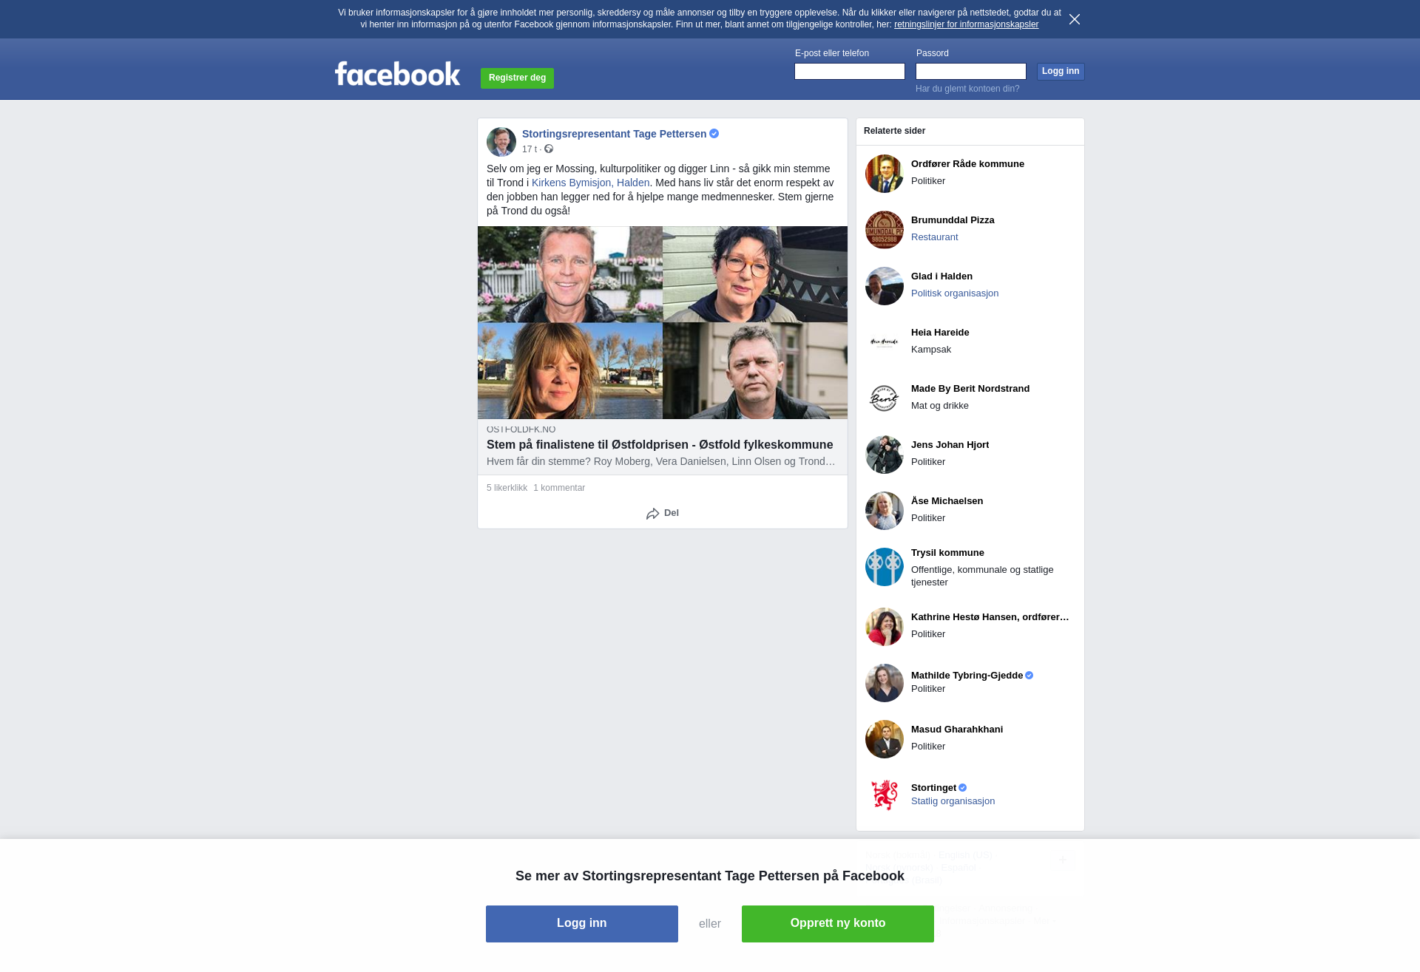
Task: Close the cookie notice banner
Action: click(1074, 19)
